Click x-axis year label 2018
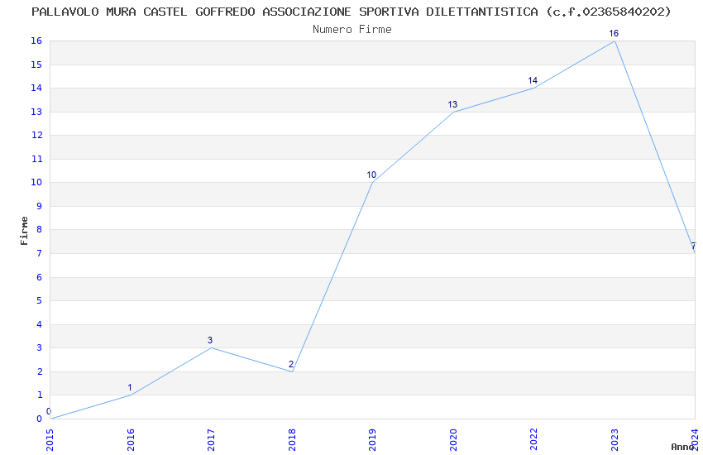The height and width of the screenshot is (455, 703). point(292,440)
